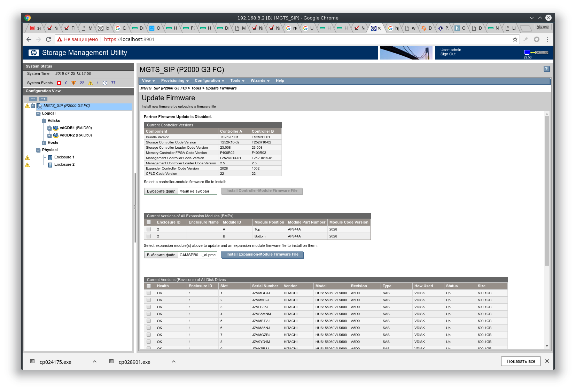
Task: Choose controller-module firmware file button
Action: pyautogui.click(x=161, y=191)
